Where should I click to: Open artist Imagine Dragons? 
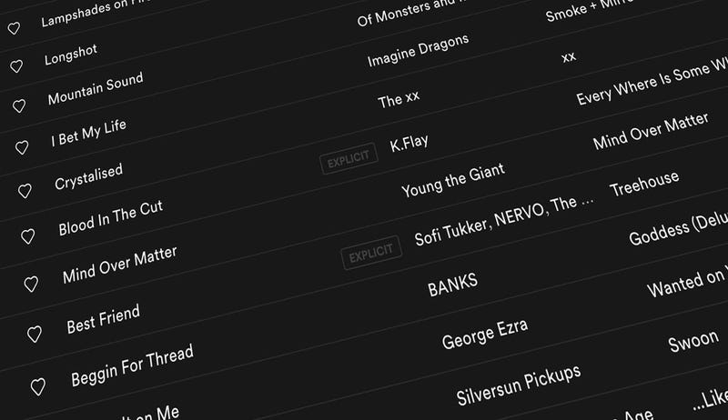418,51
